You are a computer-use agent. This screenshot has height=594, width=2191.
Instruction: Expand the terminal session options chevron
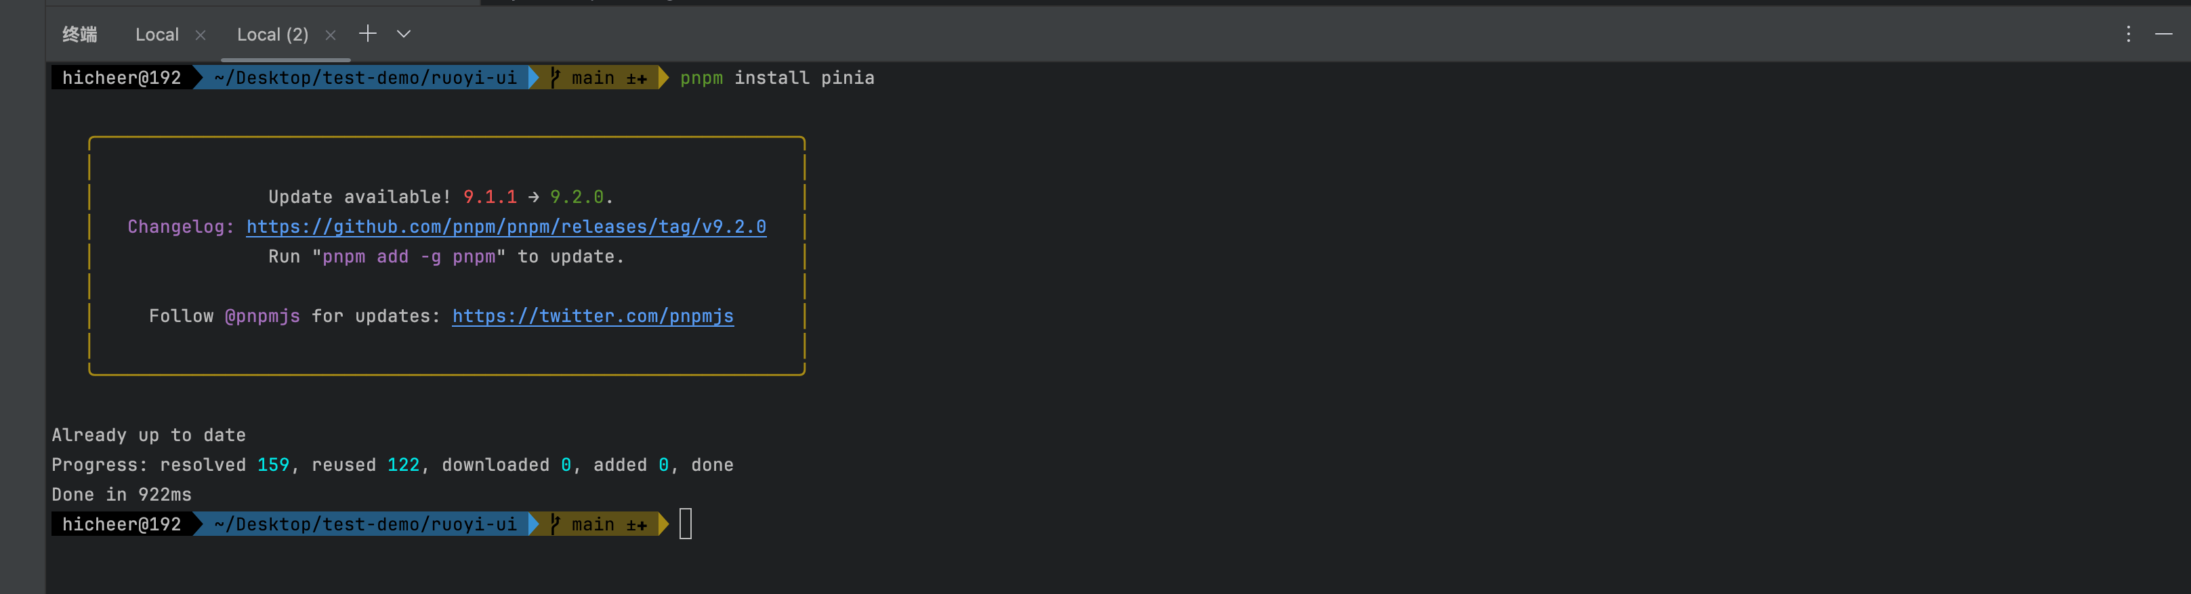coord(404,34)
